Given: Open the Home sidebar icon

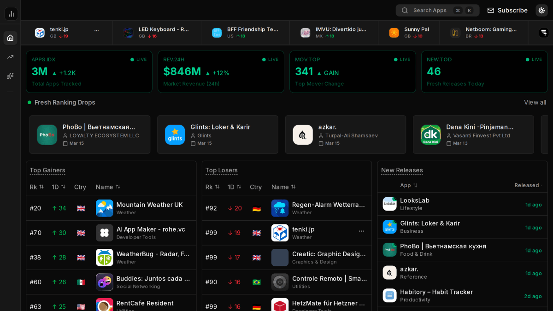Looking at the screenshot, I should coord(10,38).
